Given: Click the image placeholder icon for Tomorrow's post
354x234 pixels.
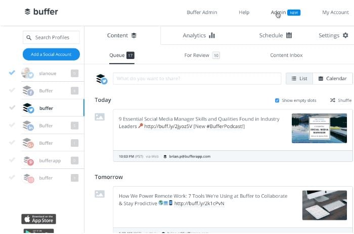Looking at the screenshot, I should click(x=100, y=194).
